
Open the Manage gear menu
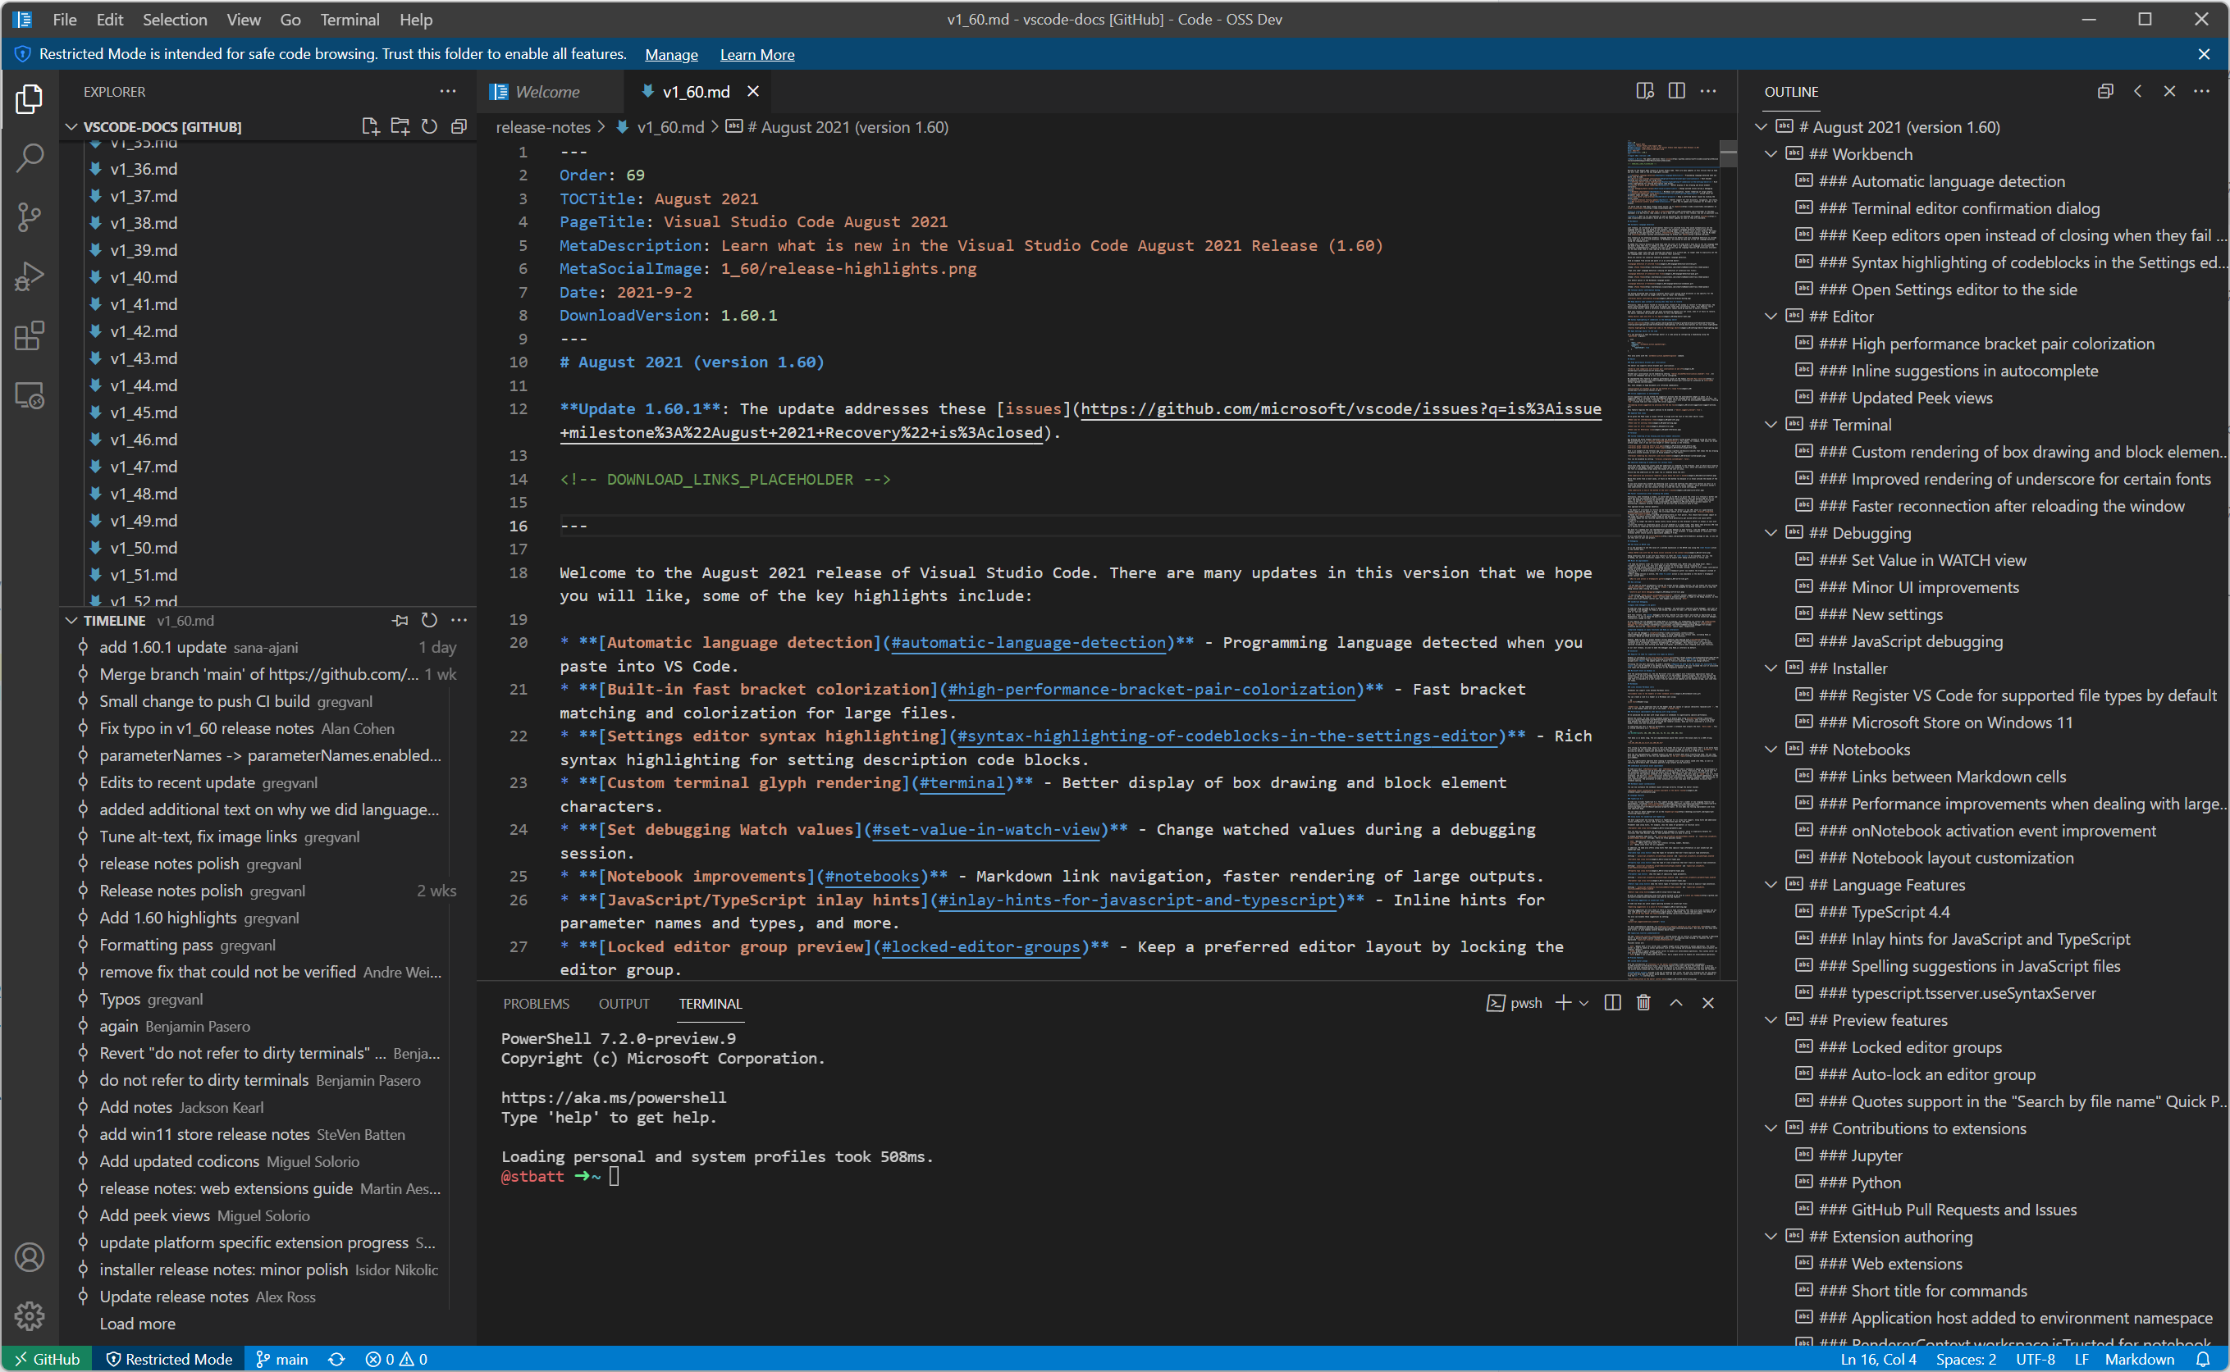30,1315
